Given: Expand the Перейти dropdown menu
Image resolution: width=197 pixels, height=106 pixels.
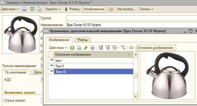Looking at the screenshot, I should pyautogui.click(x=53, y=9).
